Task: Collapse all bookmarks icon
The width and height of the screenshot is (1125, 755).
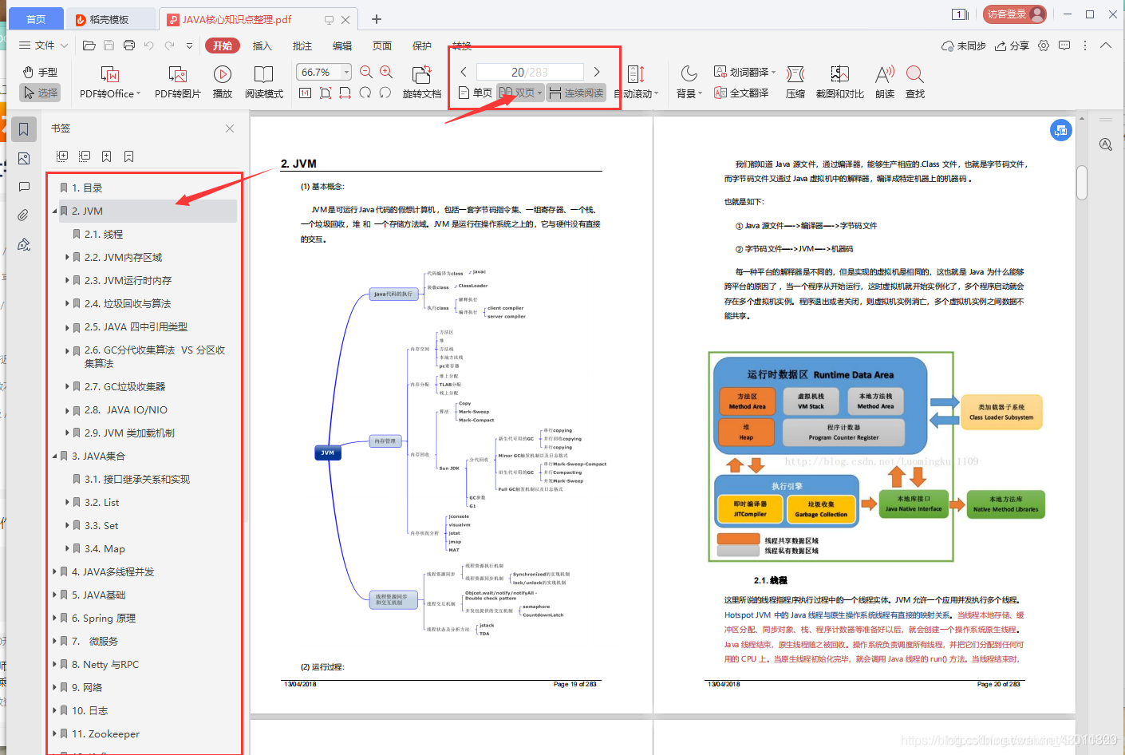Action: click(85, 156)
